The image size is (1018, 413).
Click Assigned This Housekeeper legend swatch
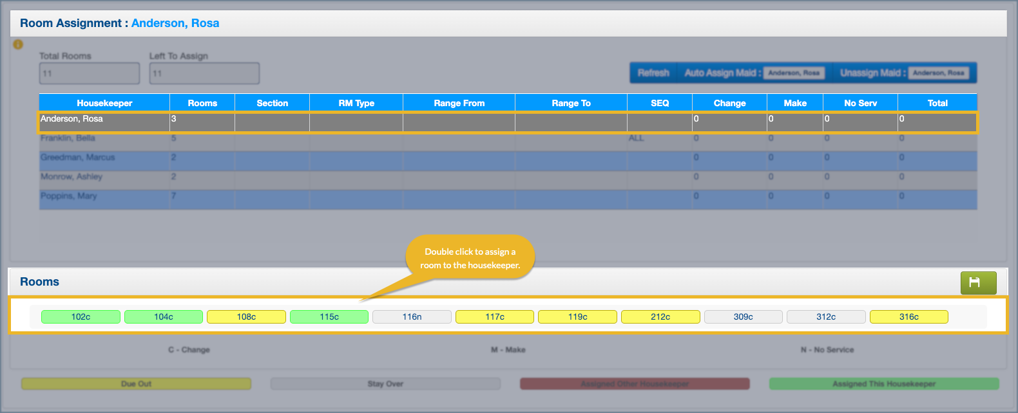click(883, 384)
